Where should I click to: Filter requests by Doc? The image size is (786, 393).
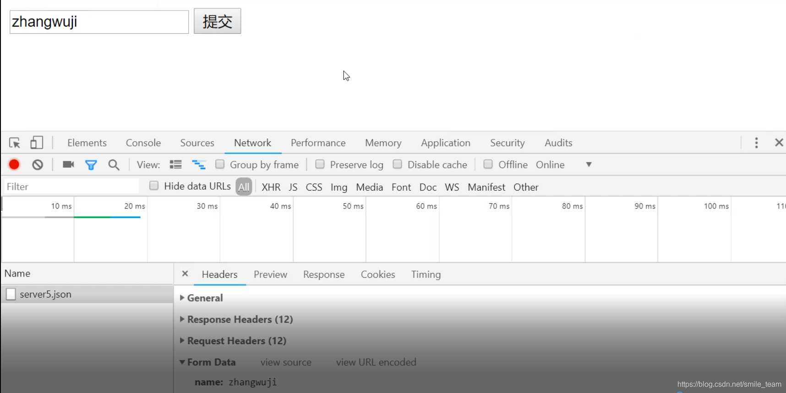[428, 187]
